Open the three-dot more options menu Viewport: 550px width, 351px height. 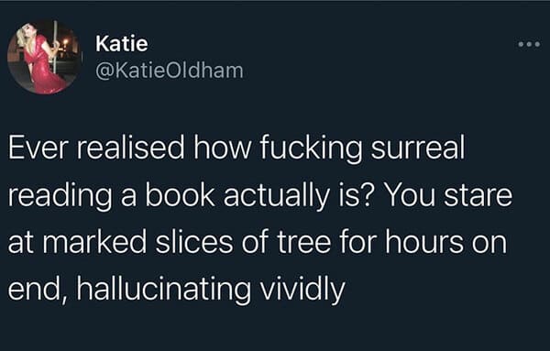point(529,45)
